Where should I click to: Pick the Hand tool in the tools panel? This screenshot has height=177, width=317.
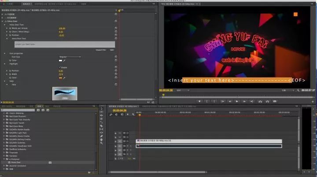pos(101,140)
